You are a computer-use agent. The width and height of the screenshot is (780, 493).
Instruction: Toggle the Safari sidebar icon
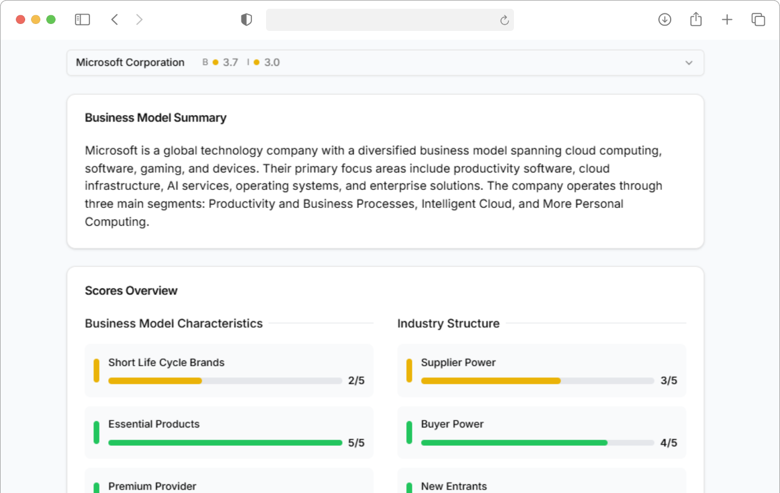pyautogui.click(x=82, y=20)
